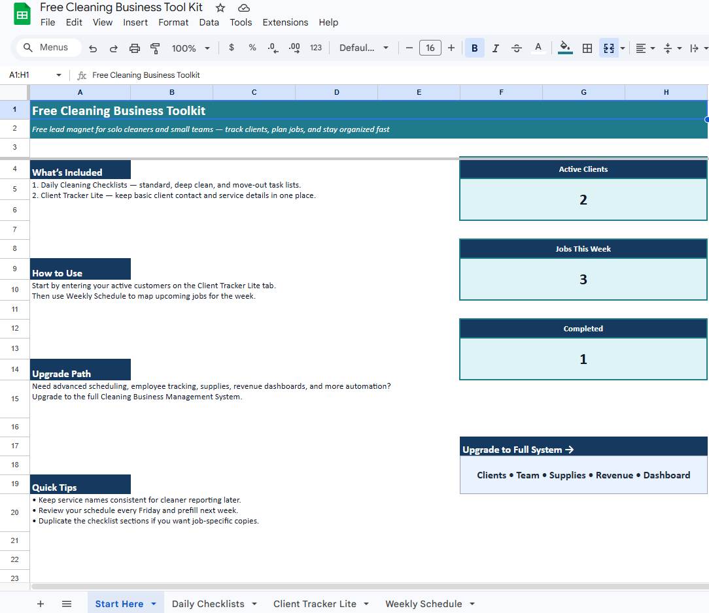Redo the last undone action
The width and height of the screenshot is (709, 613).
(114, 48)
